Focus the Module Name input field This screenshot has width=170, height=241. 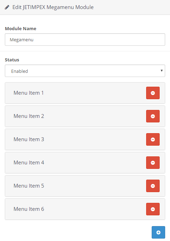tap(85, 40)
